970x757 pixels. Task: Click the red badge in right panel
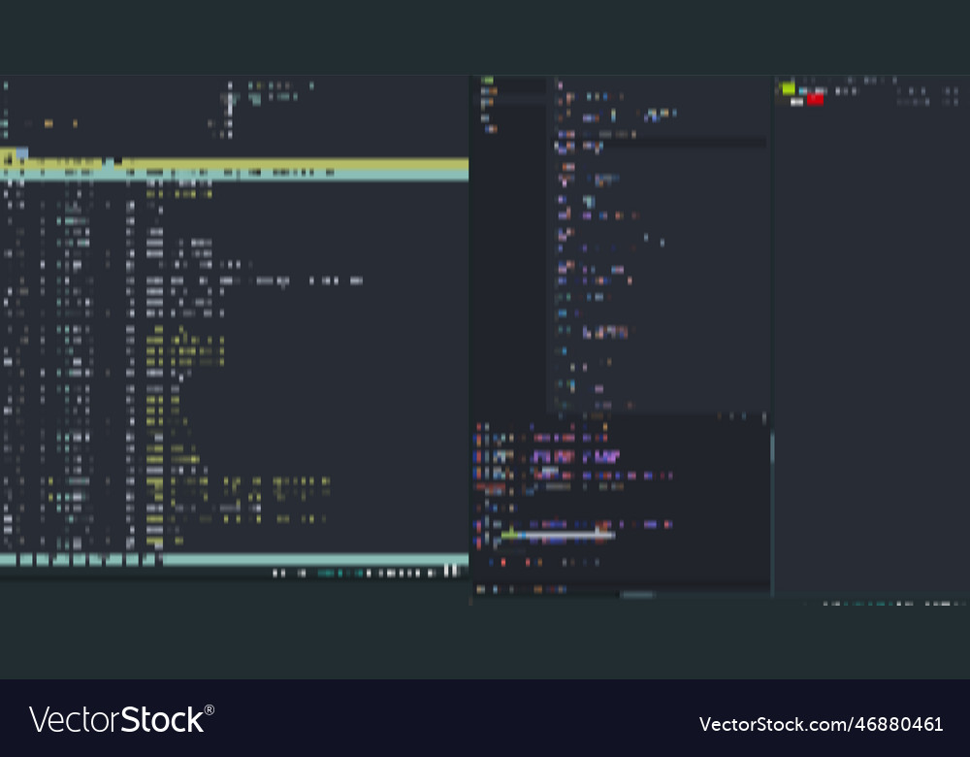[x=815, y=99]
